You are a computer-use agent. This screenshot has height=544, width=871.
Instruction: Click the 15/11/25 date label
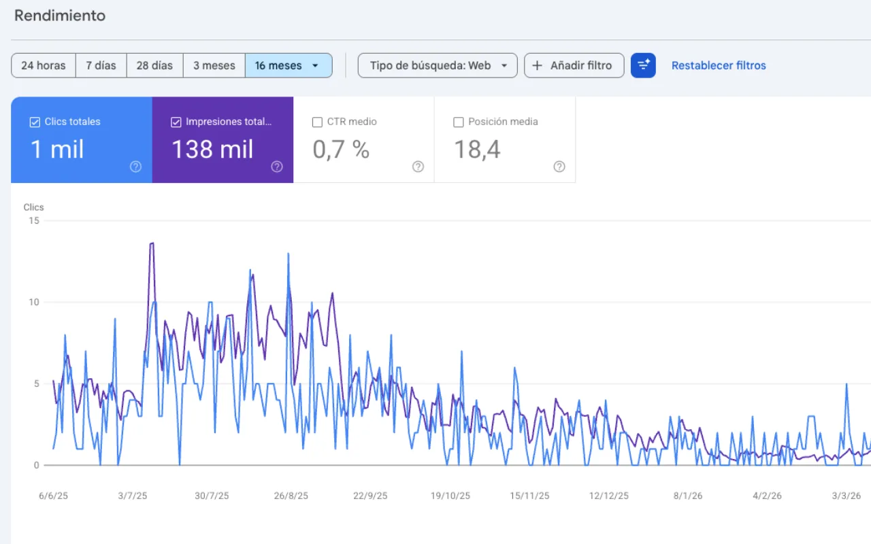529,496
